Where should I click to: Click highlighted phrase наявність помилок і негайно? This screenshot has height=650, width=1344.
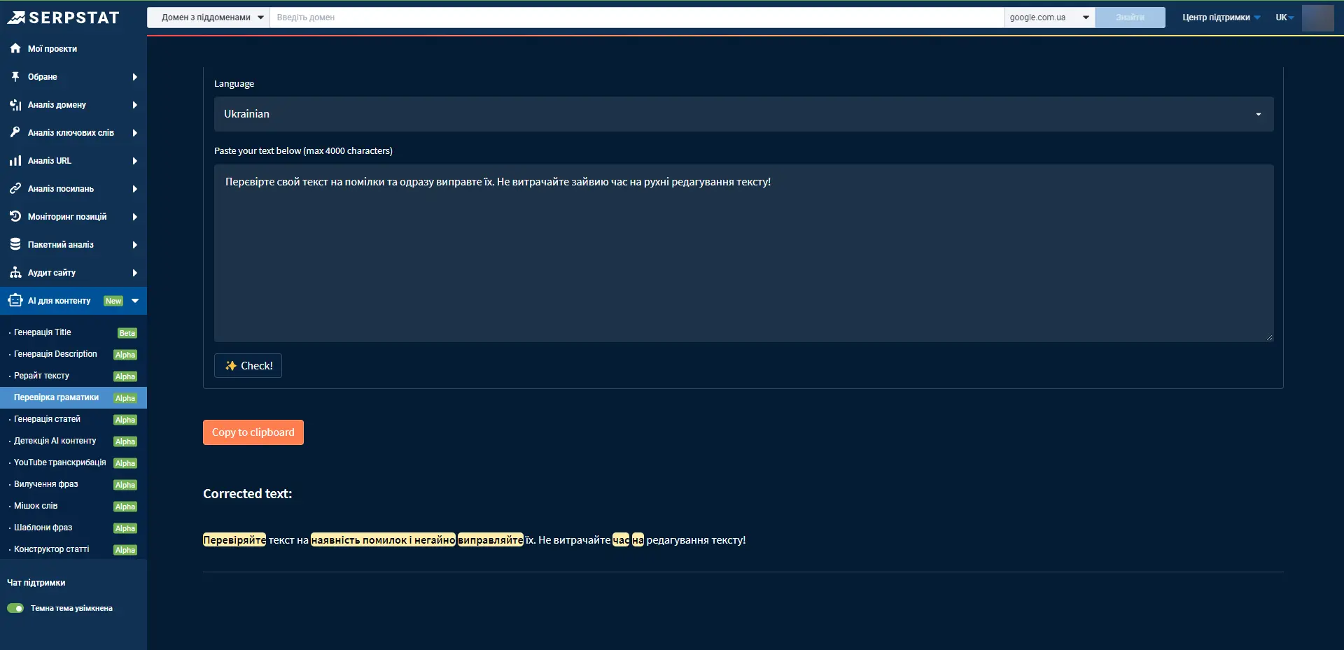coord(383,540)
